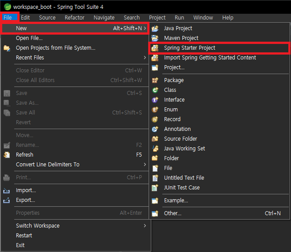This screenshot has height=252, width=291.
Task: Click the Java Project icon
Action: pyautogui.click(x=155, y=28)
